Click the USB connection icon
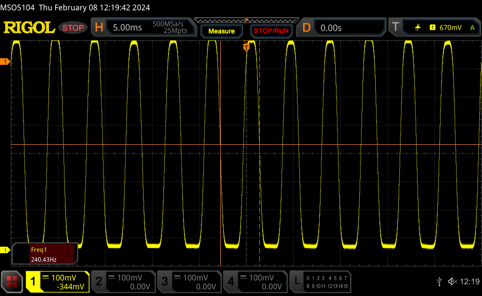 (x=439, y=281)
